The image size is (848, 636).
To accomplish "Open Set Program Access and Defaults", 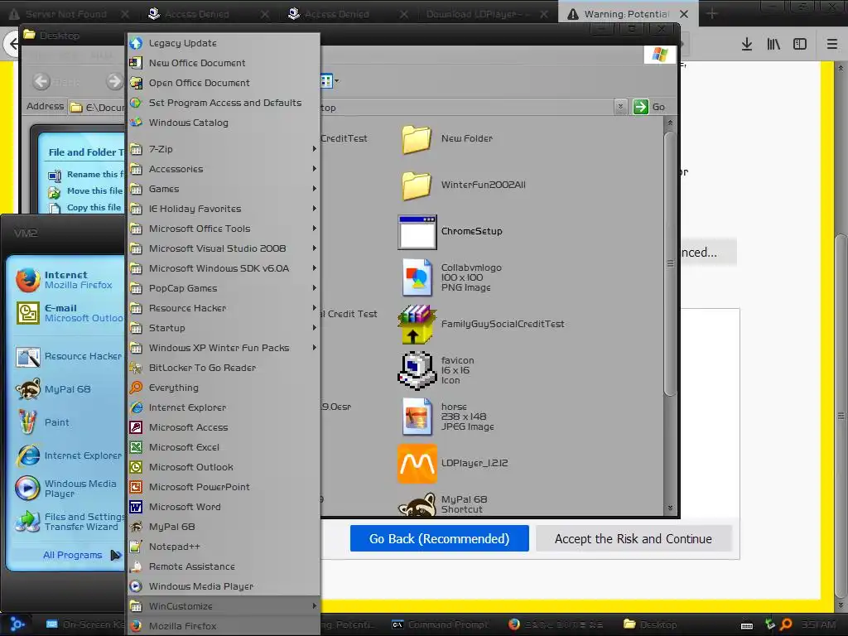I will point(224,103).
